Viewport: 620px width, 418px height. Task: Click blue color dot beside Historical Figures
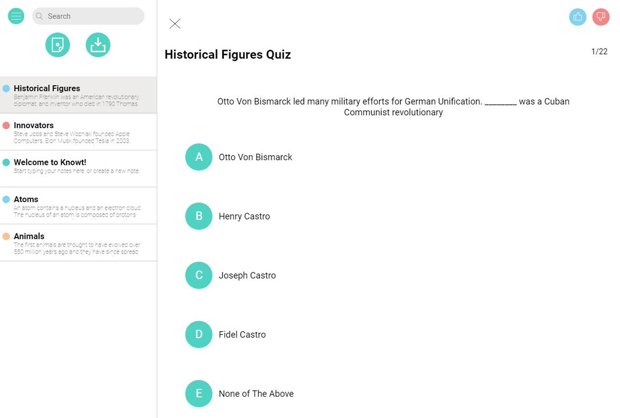tap(6, 88)
